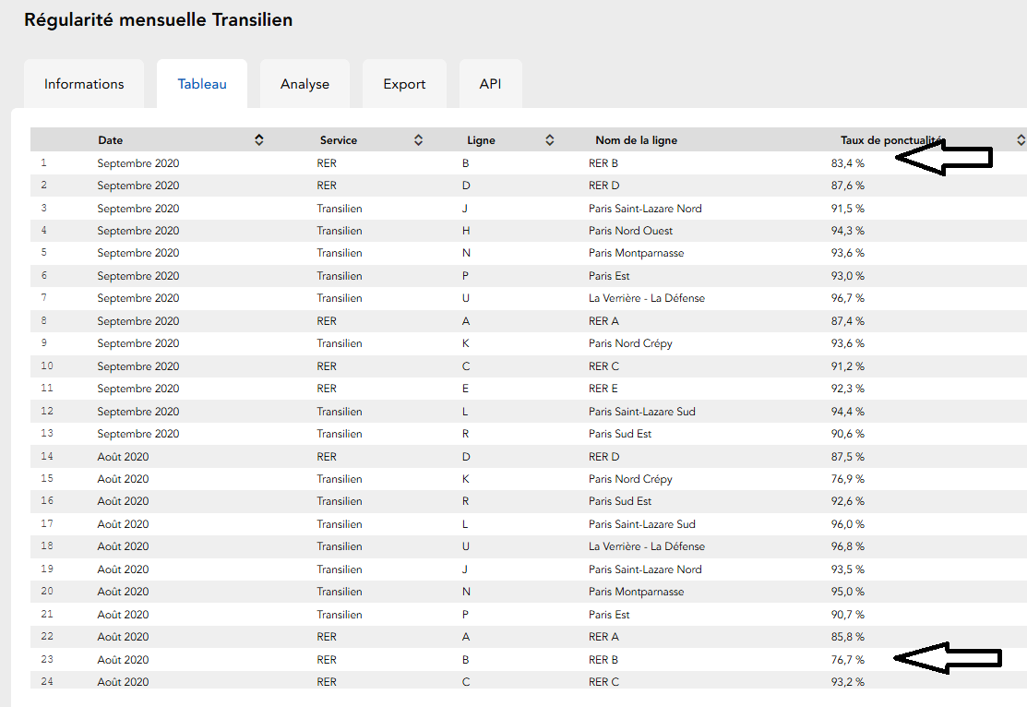1027x707 pixels.
Task: Click Paris Sud Est in row 13
Action: (x=619, y=434)
